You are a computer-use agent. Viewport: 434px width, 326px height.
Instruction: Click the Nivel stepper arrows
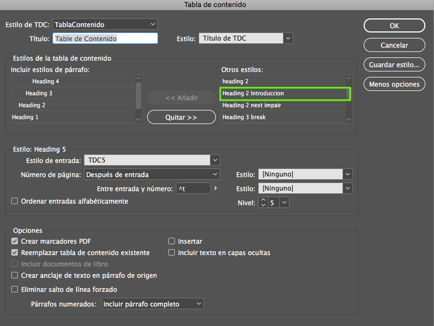tap(263, 203)
